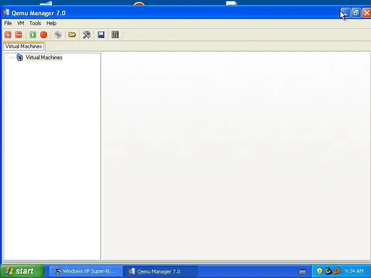Open the sliders settings toolbar icon

point(115,35)
